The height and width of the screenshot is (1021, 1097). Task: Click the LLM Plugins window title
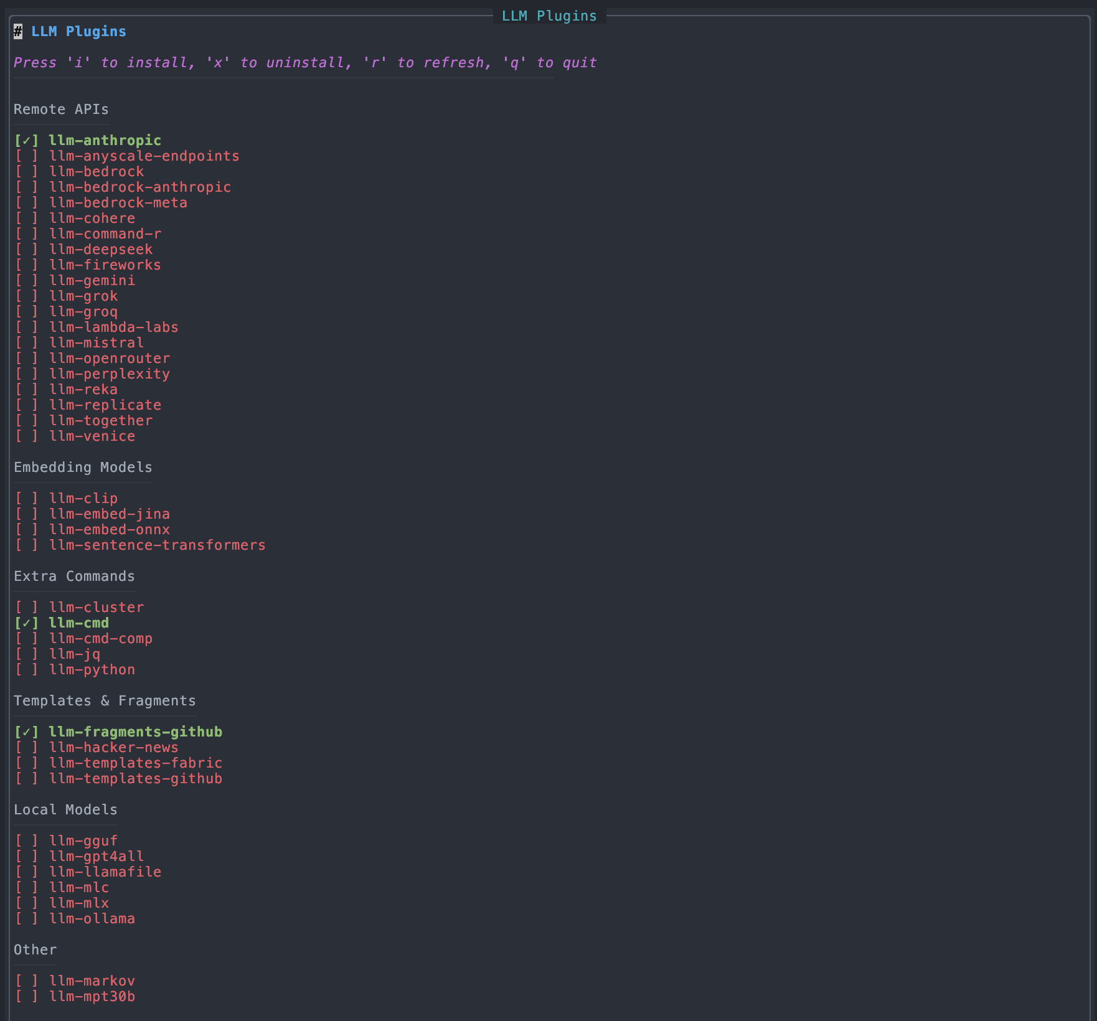[x=548, y=16]
